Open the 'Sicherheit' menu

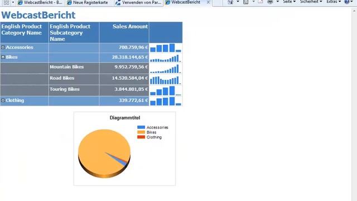[311, 2]
